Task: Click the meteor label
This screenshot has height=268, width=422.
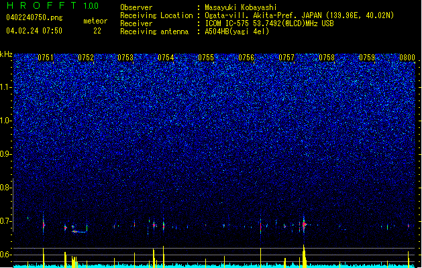Action: coord(95,21)
